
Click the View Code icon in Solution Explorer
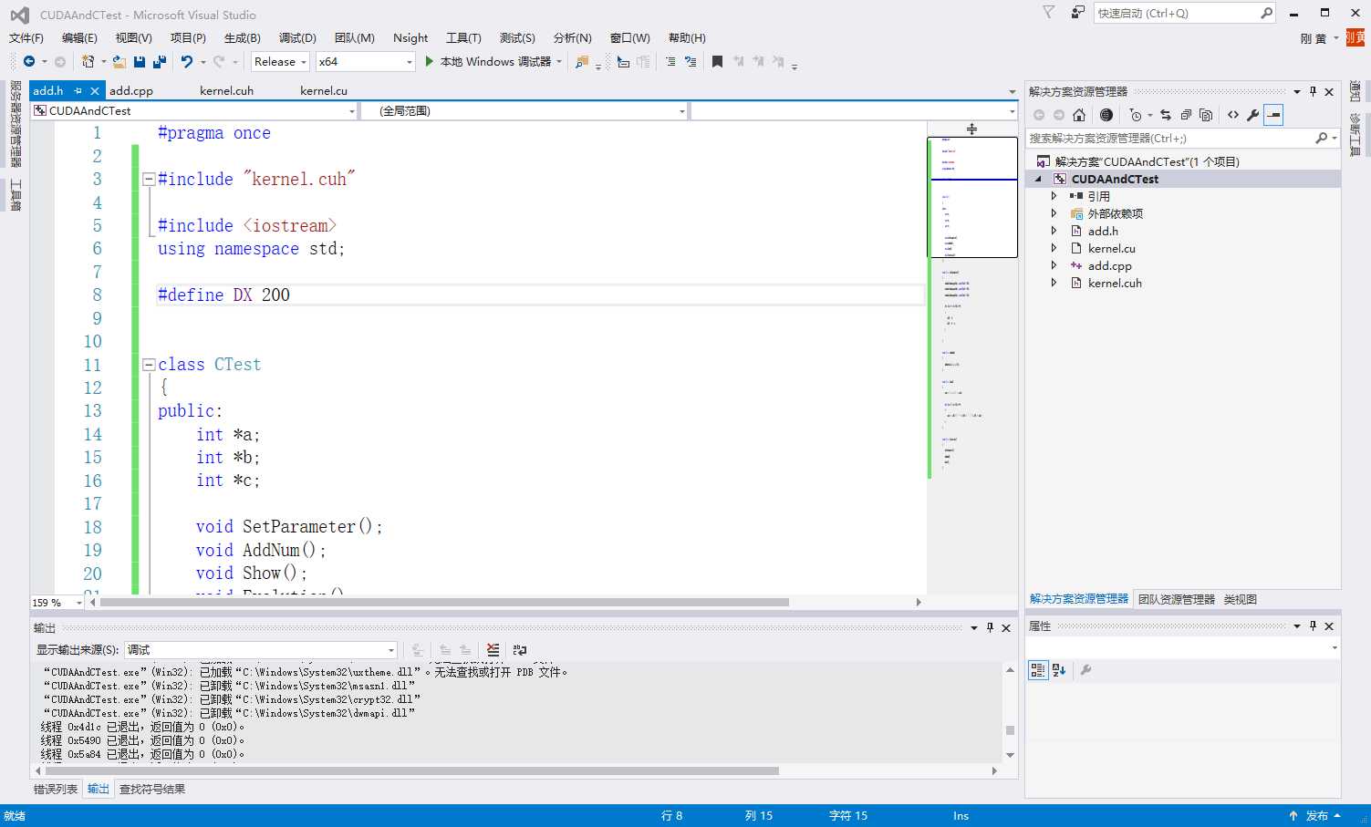(1233, 115)
